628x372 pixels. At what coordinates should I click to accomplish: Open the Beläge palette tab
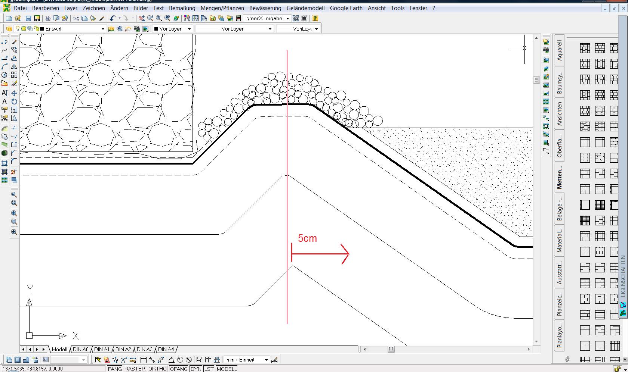click(x=559, y=208)
